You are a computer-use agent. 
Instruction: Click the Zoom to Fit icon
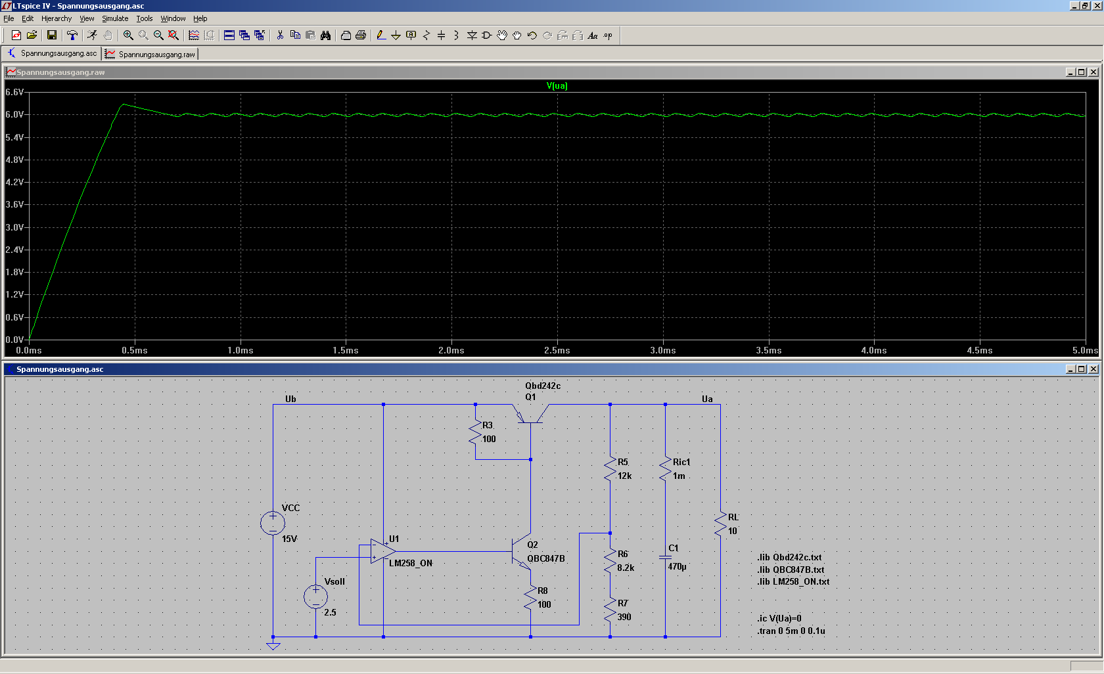point(173,35)
